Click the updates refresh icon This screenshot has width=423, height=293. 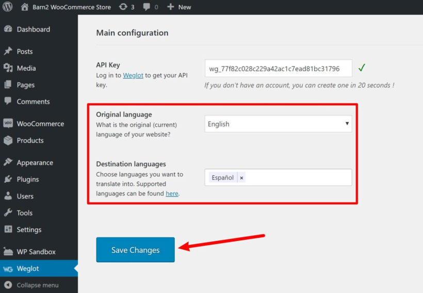[123, 7]
